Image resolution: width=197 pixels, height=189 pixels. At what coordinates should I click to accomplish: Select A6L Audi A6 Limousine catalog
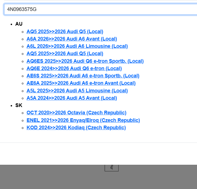tap(77, 46)
